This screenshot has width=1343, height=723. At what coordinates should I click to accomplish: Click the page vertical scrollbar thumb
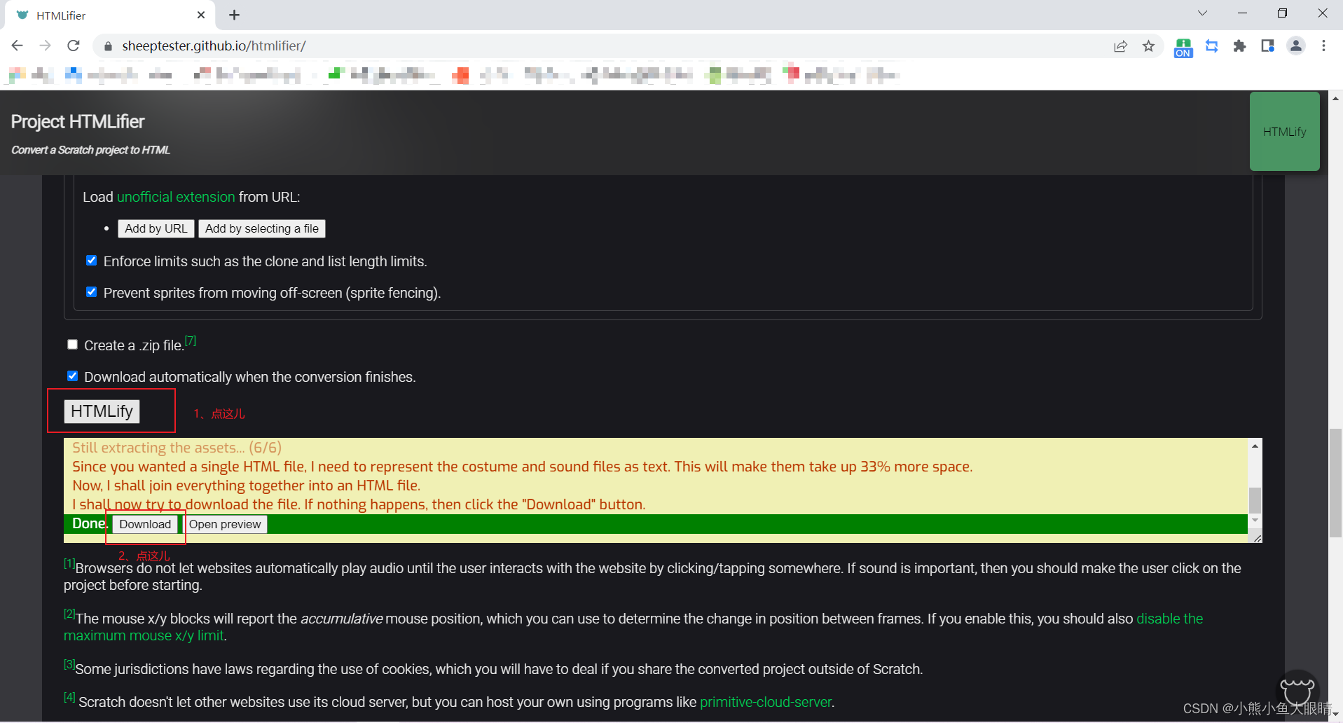click(1335, 483)
